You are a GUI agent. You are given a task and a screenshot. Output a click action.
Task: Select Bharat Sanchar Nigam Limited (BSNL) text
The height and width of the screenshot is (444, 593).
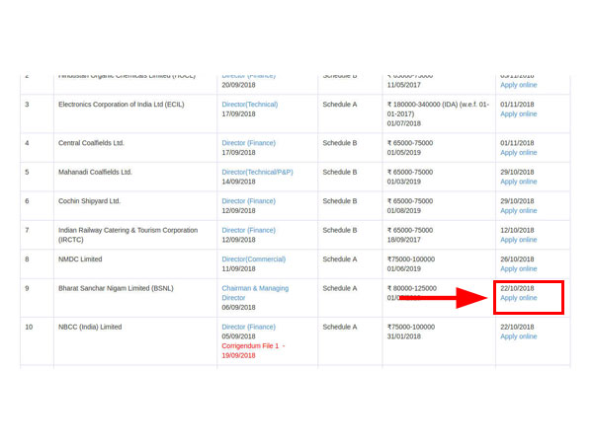pos(116,288)
